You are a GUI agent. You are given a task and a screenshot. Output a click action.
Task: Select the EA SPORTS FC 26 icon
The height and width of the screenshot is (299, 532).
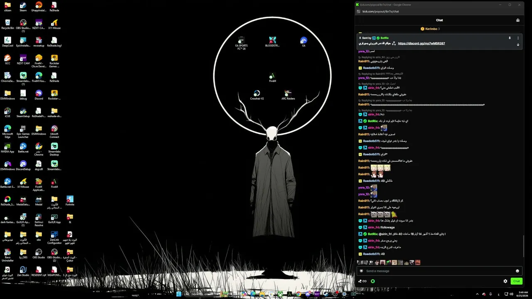(241, 43)
